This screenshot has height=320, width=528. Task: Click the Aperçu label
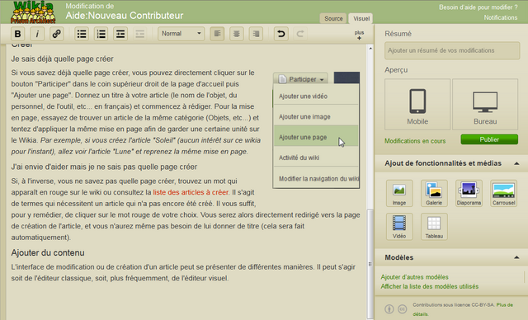coord(396,70)
